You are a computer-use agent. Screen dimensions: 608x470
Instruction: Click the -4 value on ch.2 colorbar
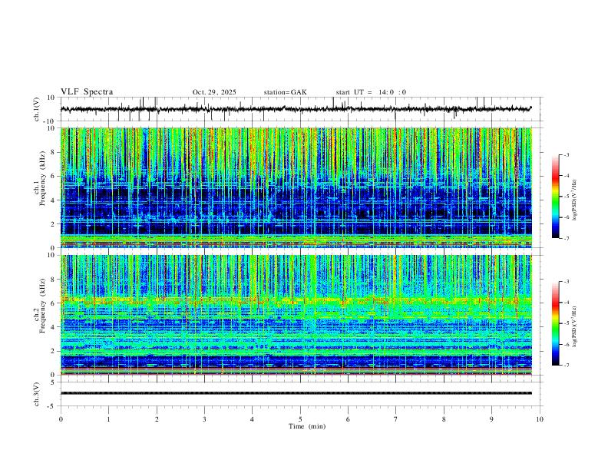pos(566,303)
